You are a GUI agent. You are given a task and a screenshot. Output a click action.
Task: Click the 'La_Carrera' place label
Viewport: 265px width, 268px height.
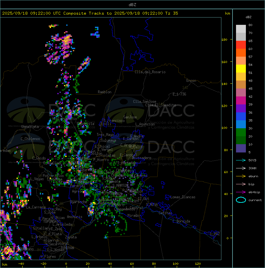pyautogui.click(x=36, y=207)
